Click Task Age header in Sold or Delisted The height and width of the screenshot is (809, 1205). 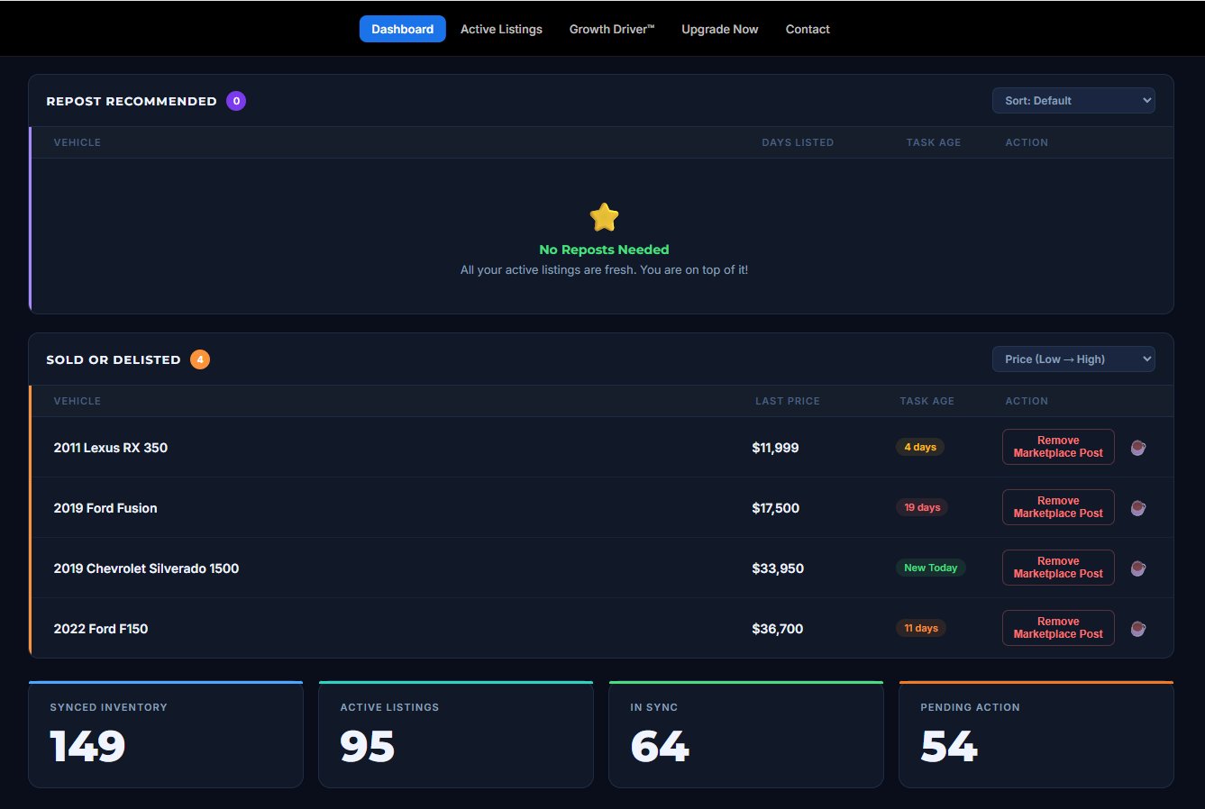pyautogui.click(x=927, y=401)
